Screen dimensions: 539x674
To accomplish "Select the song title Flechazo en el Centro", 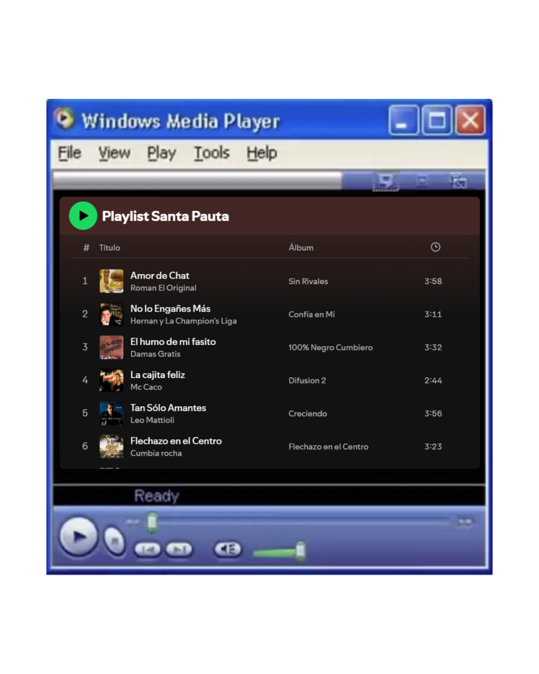I will [x=176, y=441].
